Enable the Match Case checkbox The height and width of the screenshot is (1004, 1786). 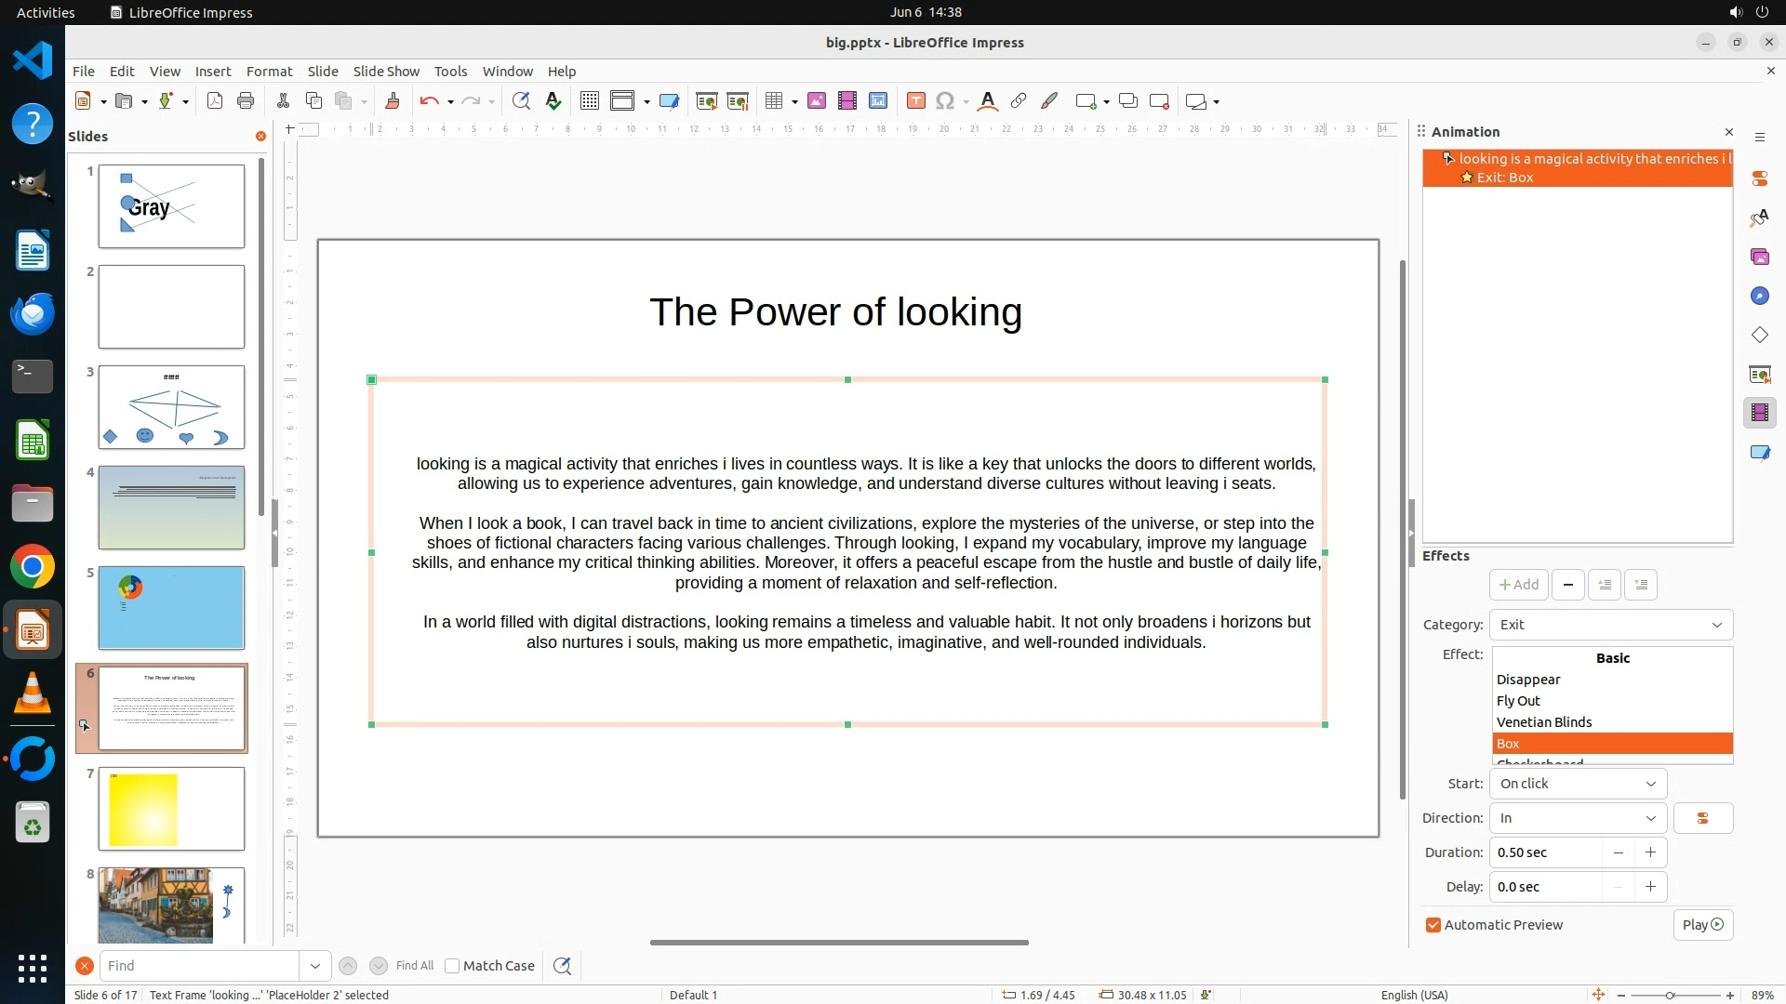[x=452, y=966]
